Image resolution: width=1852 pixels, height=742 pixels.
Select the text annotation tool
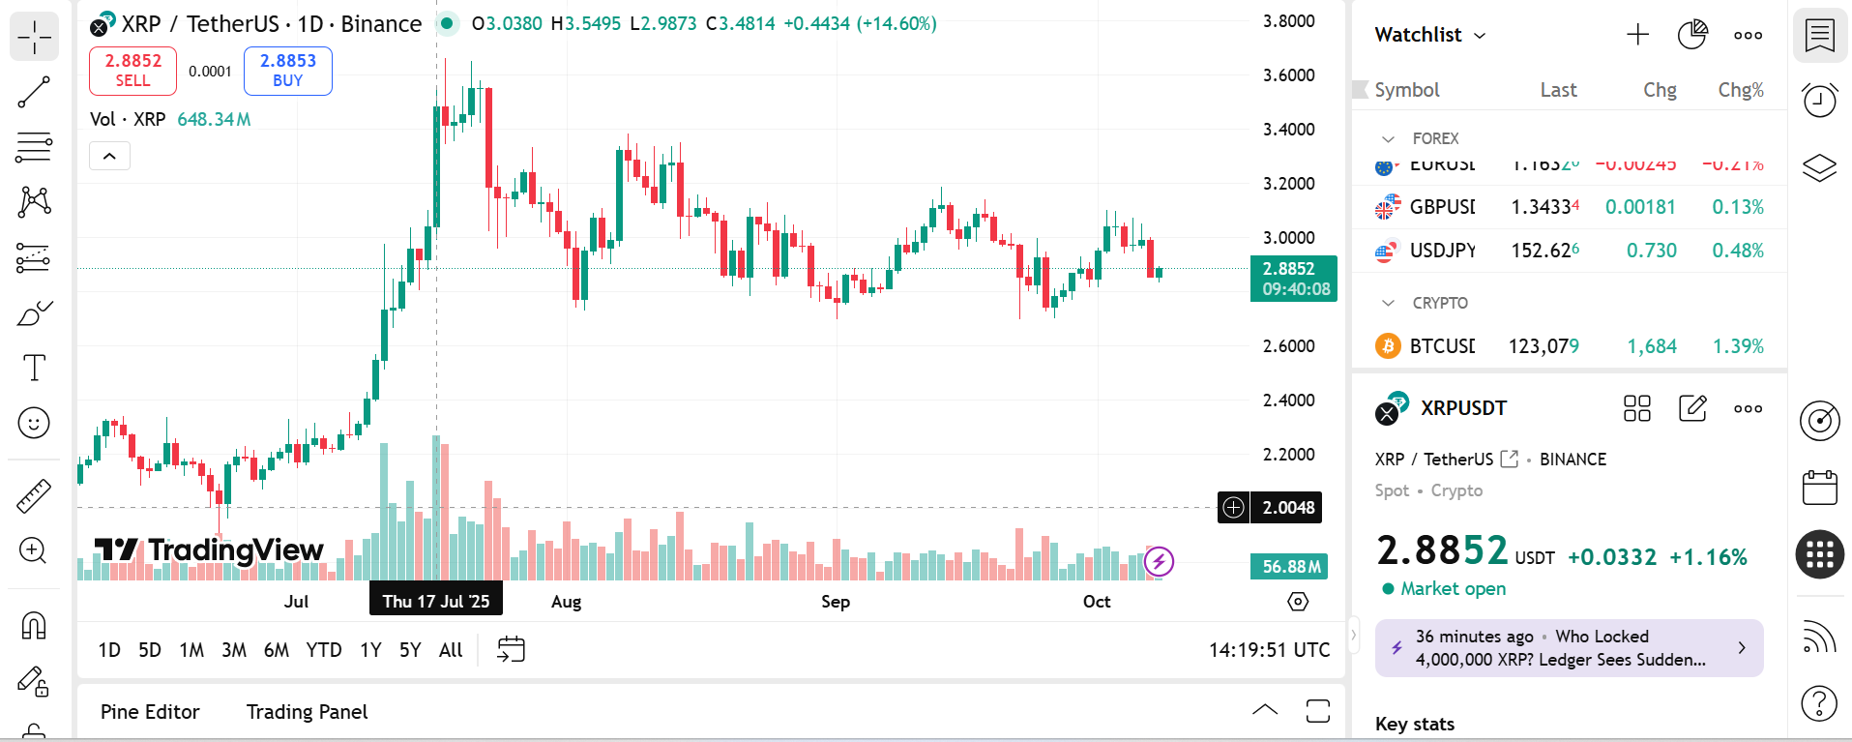[34, 368]
